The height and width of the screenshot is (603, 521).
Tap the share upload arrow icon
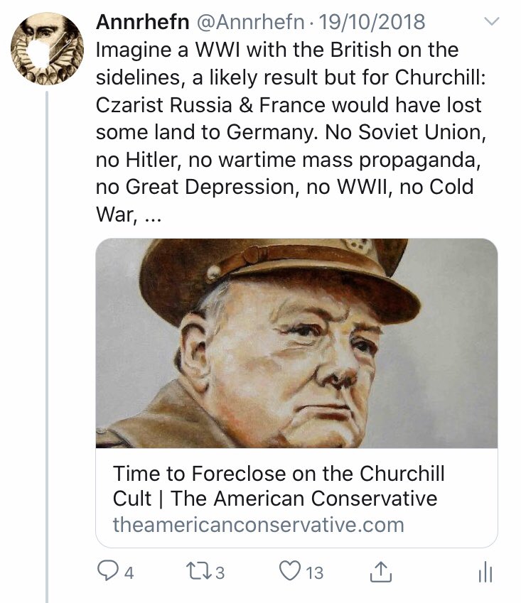[x=382, y=570]
